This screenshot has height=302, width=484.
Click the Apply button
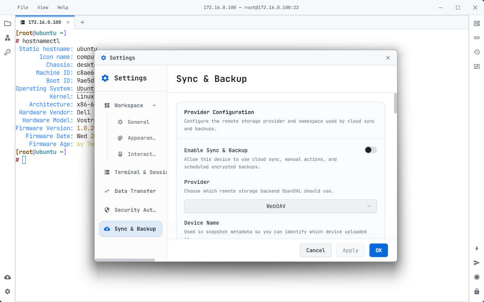[x=351, y=250]
